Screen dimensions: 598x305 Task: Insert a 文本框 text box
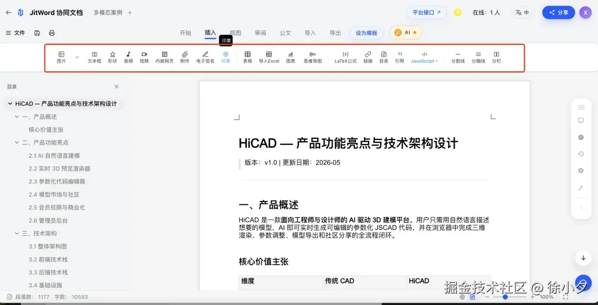point(95,57)
